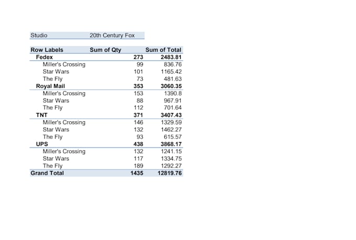Select quantity 88 cell
The width and height of the screenshot is (356, 240).
pos(140,101)
